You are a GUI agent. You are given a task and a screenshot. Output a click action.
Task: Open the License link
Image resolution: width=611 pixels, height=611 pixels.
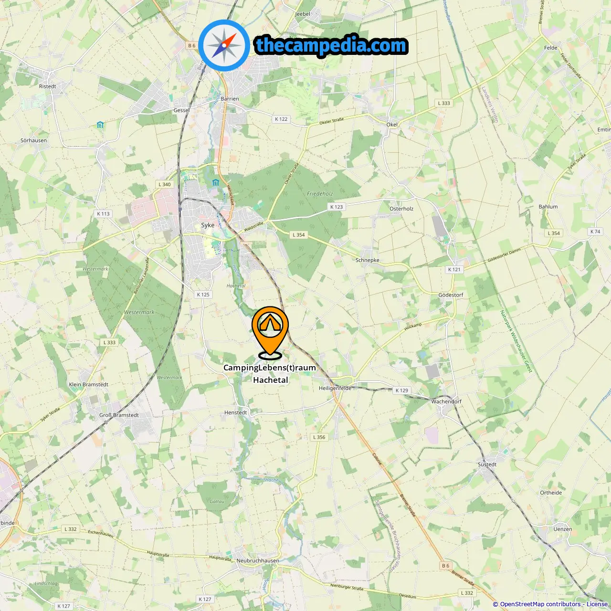[x=597, y=604]
